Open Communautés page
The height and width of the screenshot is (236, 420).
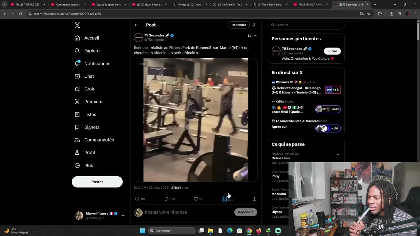(x=94, y=140)
